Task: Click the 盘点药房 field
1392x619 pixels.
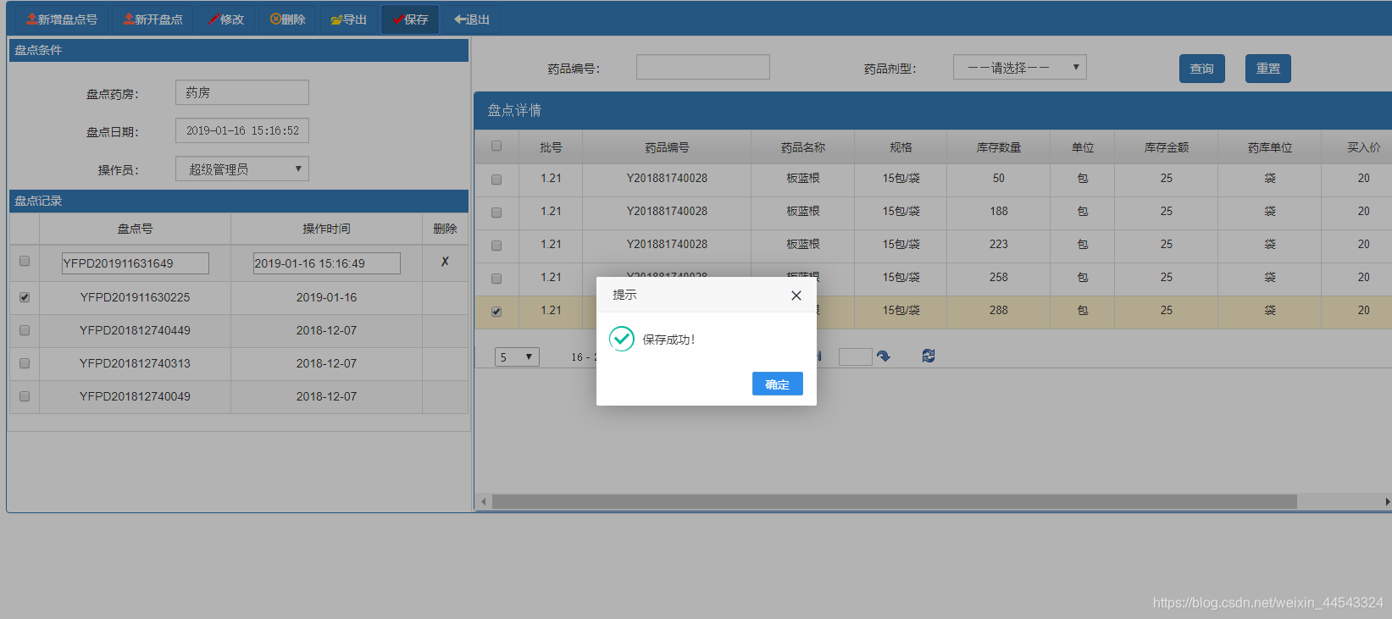Action: 242,92
